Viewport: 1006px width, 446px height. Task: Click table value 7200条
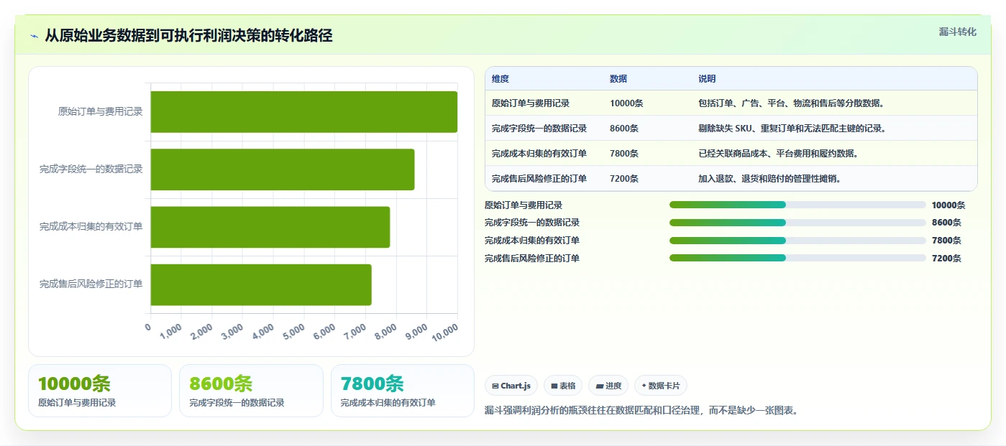point(624,179)
